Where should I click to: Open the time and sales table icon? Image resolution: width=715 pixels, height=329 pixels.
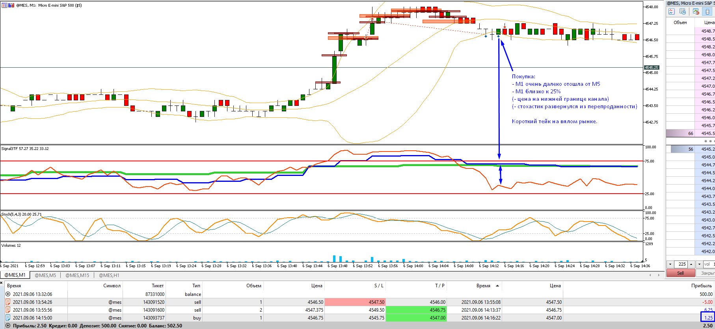[x=683, y=12]
